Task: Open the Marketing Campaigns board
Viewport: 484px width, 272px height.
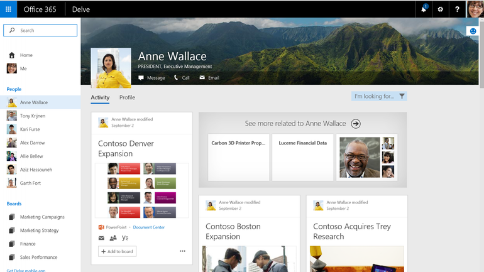Action: (x=42, y=217)
